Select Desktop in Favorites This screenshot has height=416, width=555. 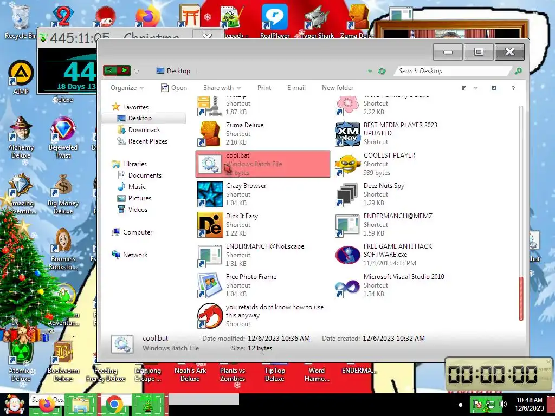click(x=144, y=118)
